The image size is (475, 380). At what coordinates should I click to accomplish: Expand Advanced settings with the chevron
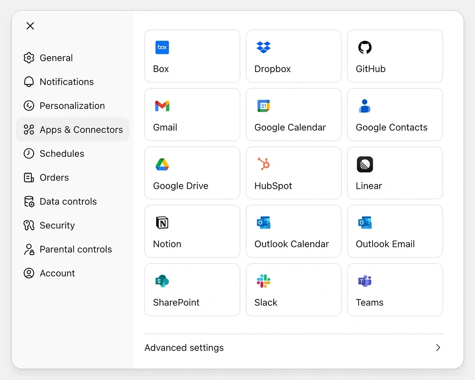tap(438, 348)
